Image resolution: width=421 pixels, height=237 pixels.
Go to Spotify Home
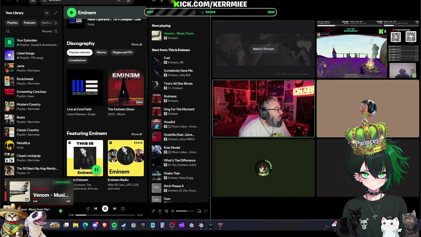(x=33, y=1)
